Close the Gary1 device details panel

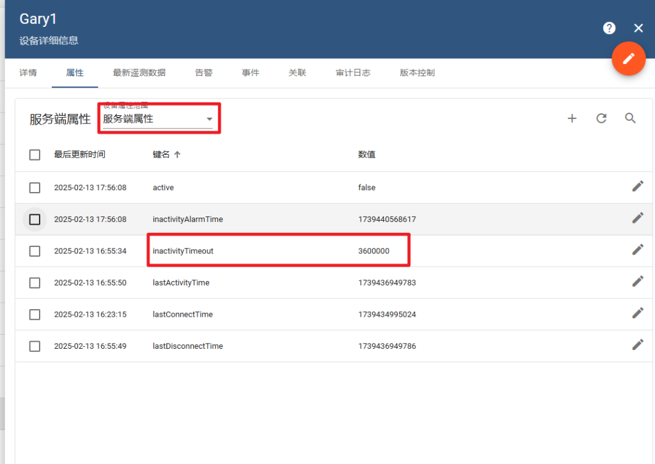coord(638,28)
